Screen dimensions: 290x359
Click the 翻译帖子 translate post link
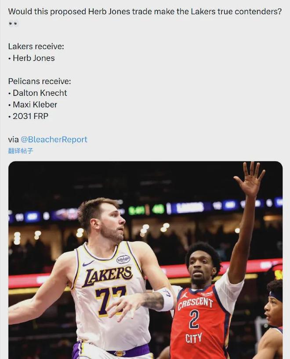click(x=21, y=151)
